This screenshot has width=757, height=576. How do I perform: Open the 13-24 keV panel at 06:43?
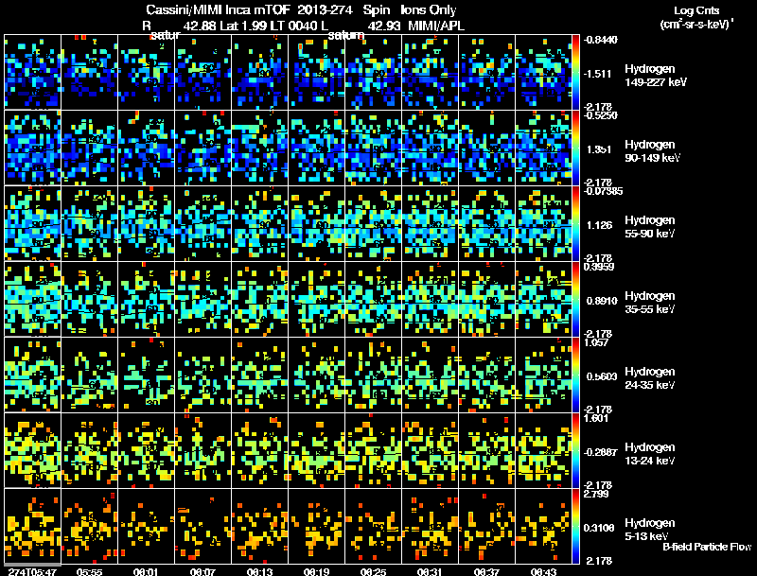coord(543,451)
